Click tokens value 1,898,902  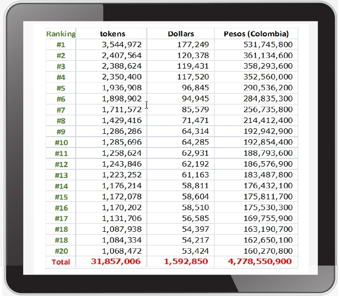(x=122, y=99)
